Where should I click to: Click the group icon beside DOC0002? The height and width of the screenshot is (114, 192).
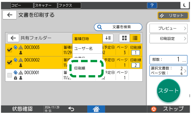21,60
